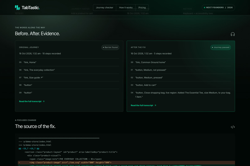
Task: Click the TabTastic logo
Action: pyautogui.click(x=27, y=7)
